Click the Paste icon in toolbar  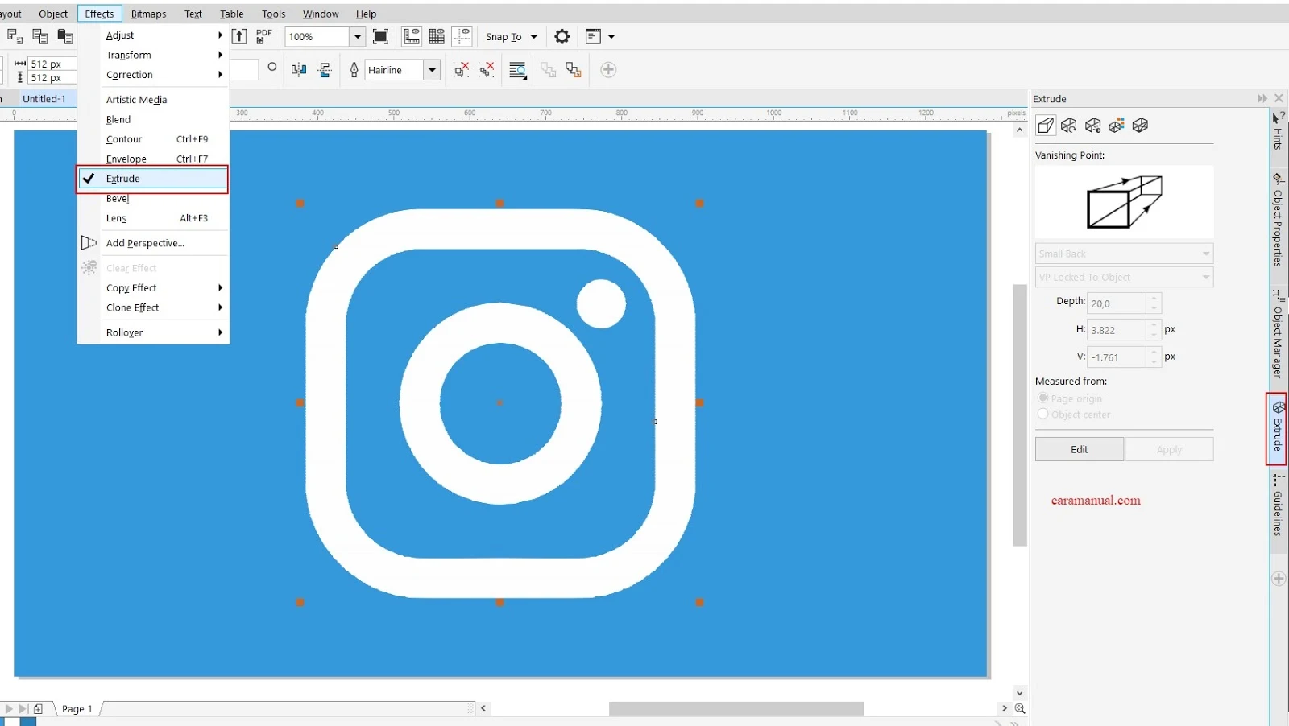tap(65, 36)
